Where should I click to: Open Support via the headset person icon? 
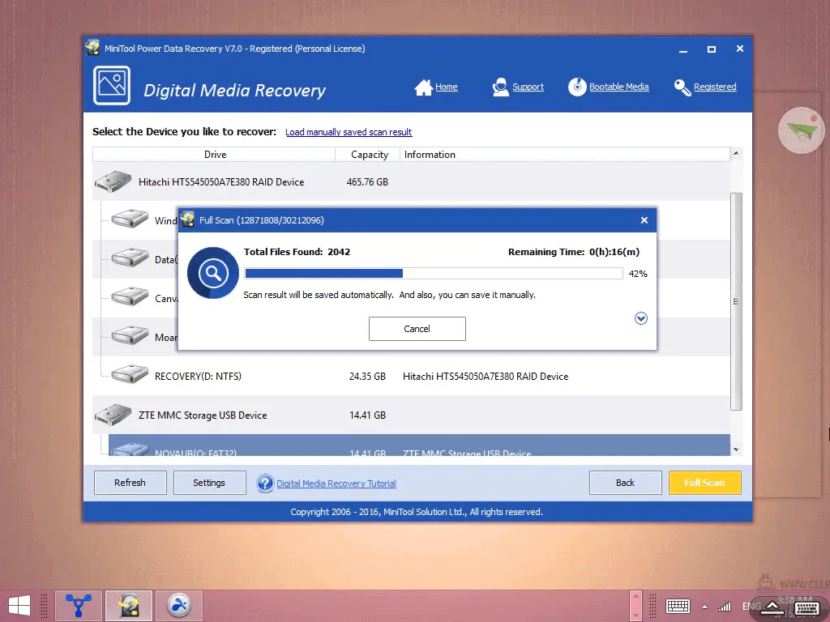[x=500, y=87]
